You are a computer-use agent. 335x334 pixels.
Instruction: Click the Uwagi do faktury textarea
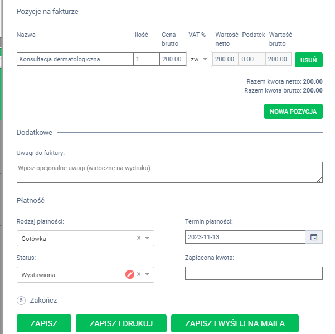click(x=169, y=172)
